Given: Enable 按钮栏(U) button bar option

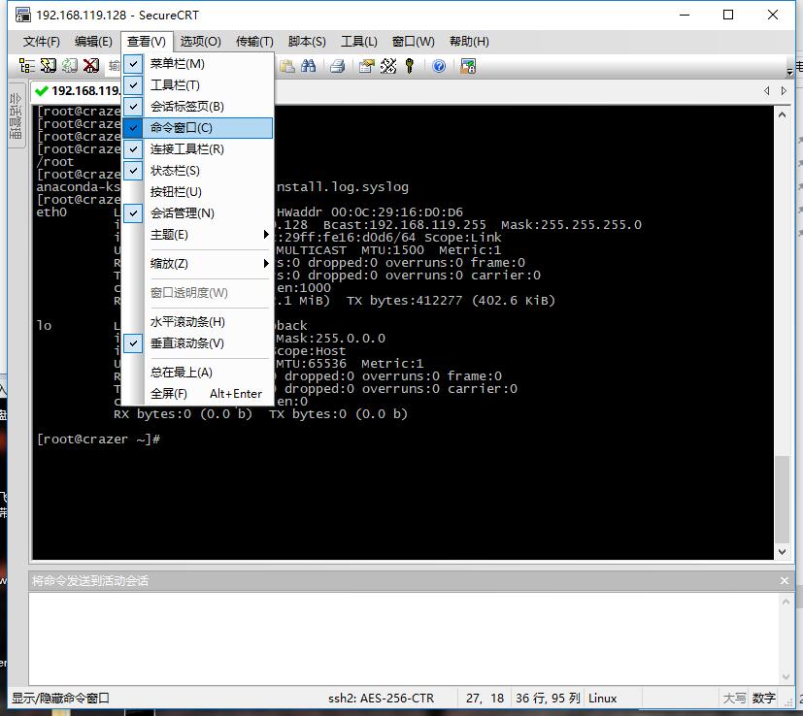Looking at the screenshot, I should point(197,192).
